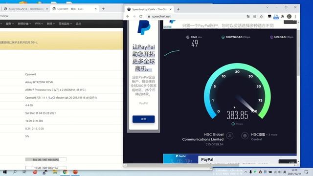The width and height of the screenshot is (313, 176).
Task: Click the 'Askey RT4230W REV6' model text
Action: pos(39,82)
